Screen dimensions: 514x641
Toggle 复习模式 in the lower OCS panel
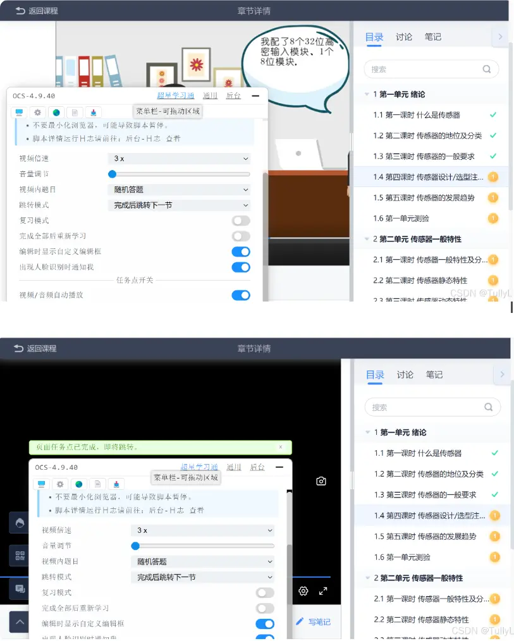click(x=265, y=593)
